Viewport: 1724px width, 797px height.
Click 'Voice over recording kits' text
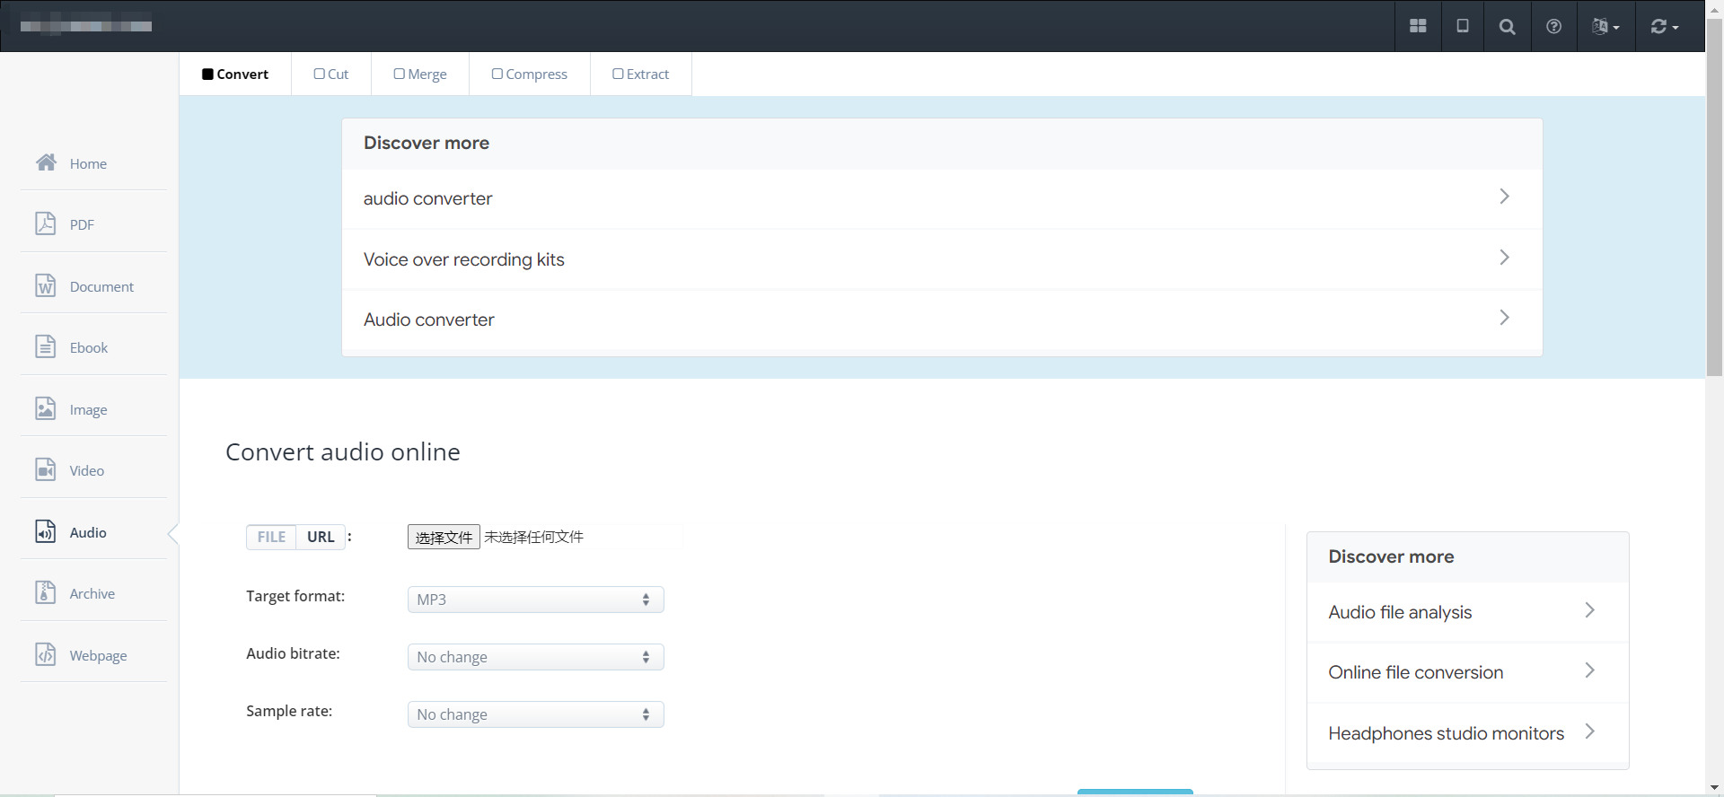coord(464,259)
